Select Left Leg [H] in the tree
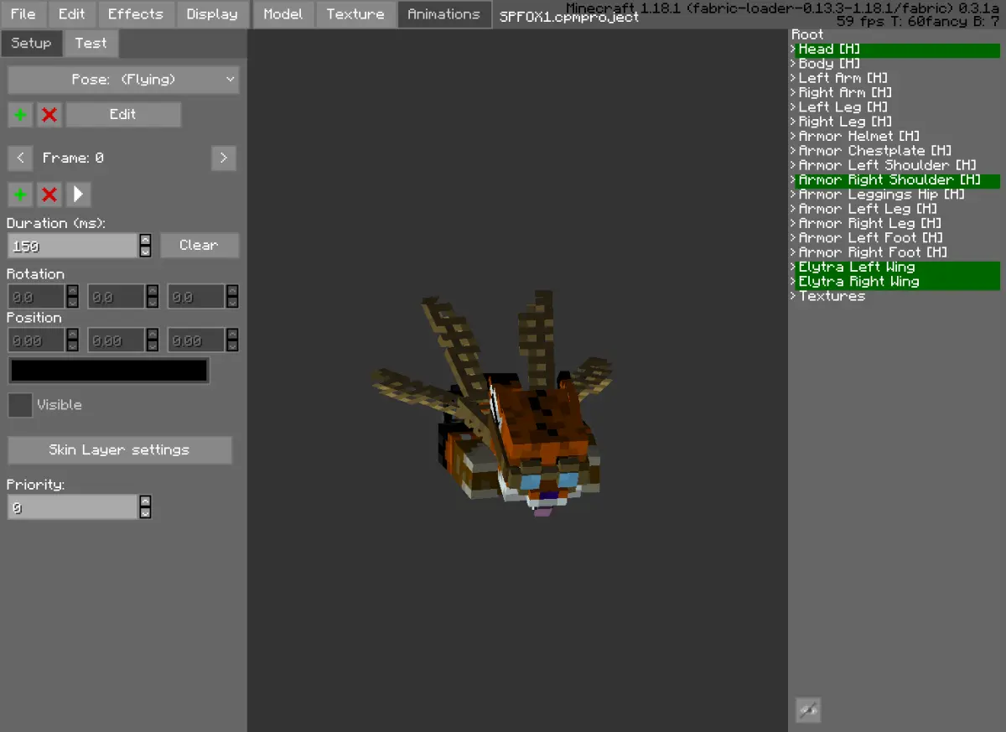The width and height of the screenshot is (1006, 732). (x=843, y=107)
